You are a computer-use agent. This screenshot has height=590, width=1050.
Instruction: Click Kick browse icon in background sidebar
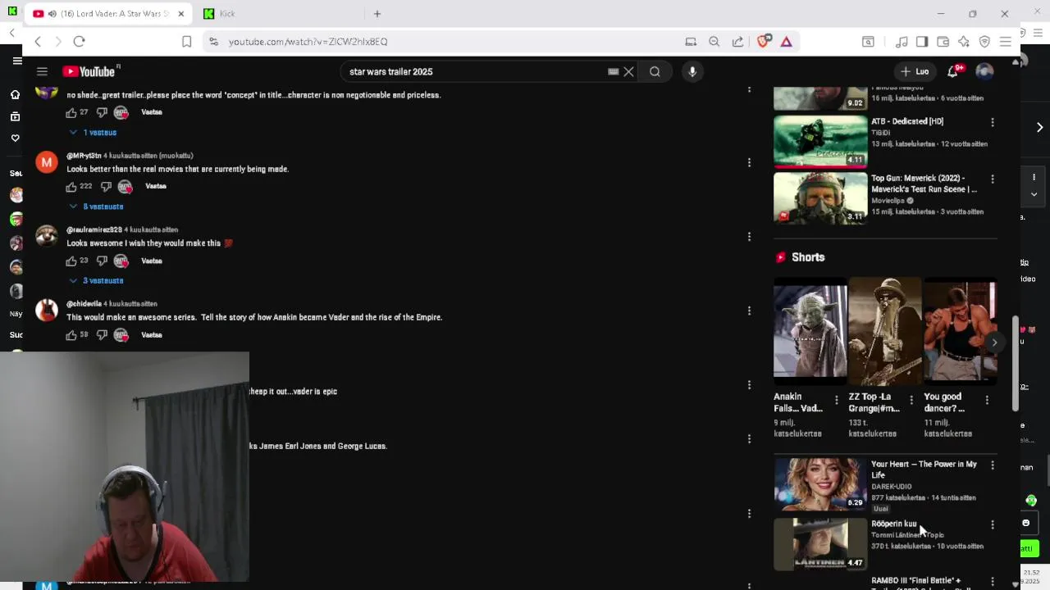pos(15,116)
